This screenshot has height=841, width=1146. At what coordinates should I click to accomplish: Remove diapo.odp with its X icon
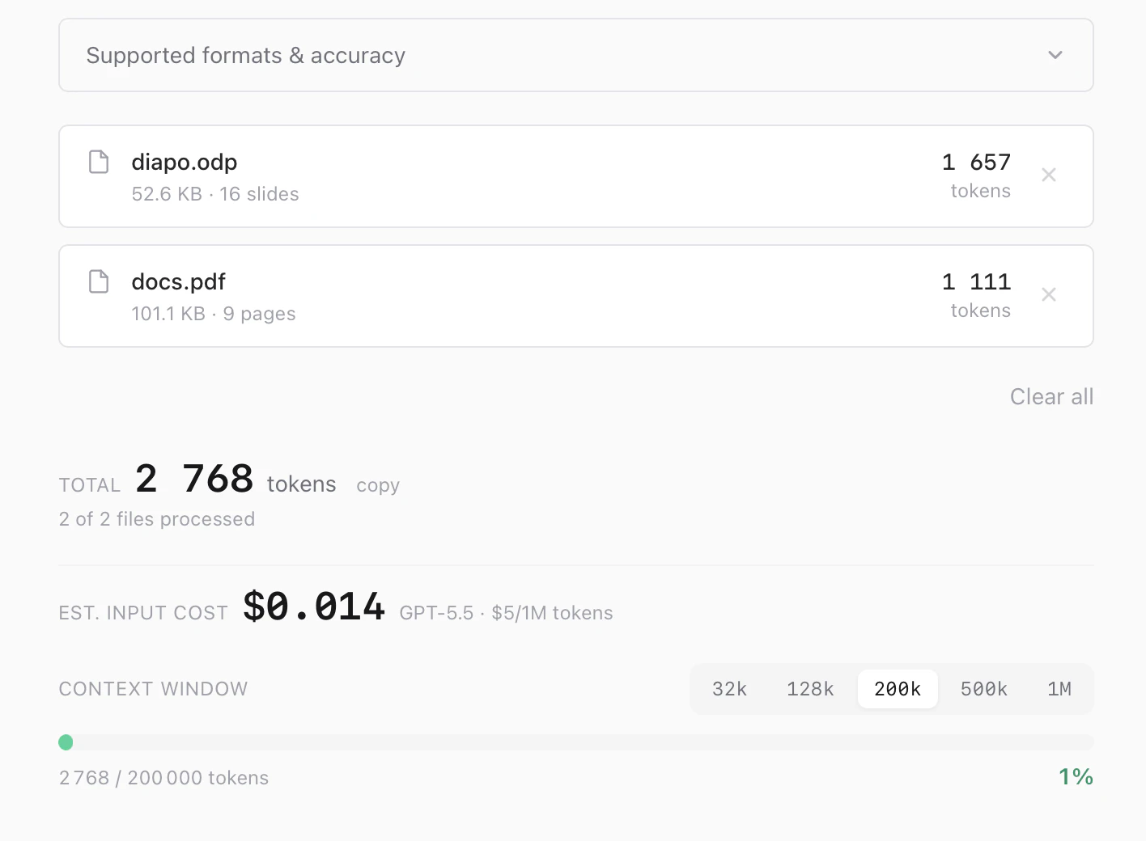(1049, 175)
